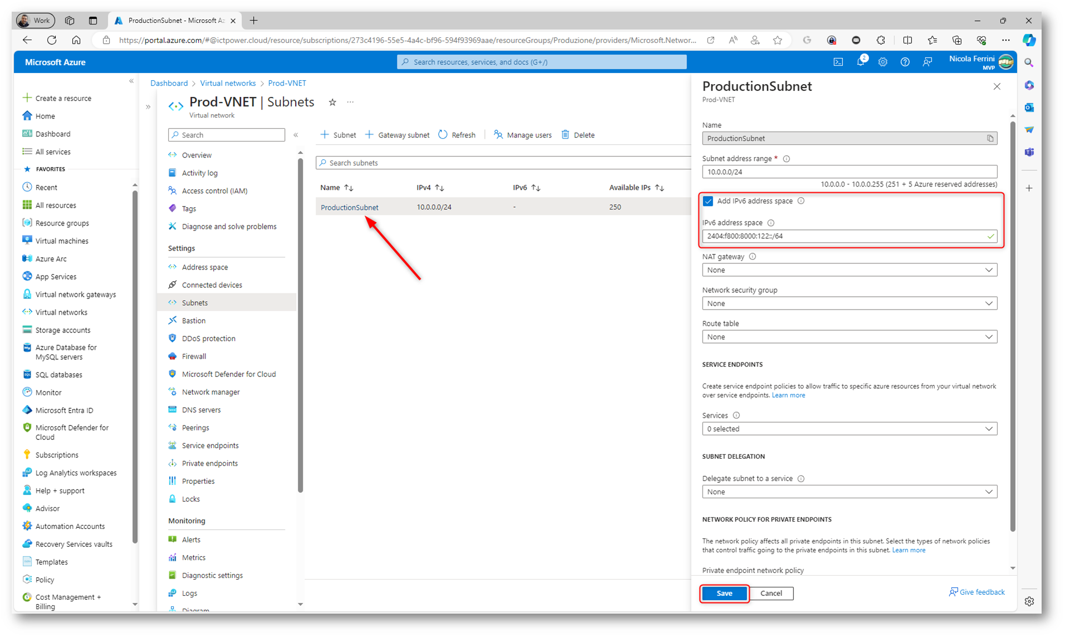This screenshot has width=1065, height=637.
Task: Open DNS servers
Action: [201, 410]
